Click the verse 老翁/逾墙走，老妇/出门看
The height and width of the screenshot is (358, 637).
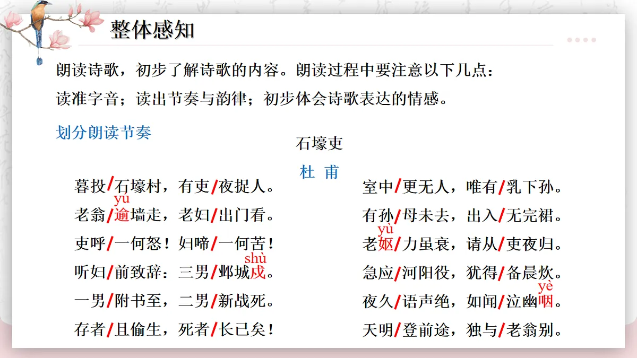point(175,215)
